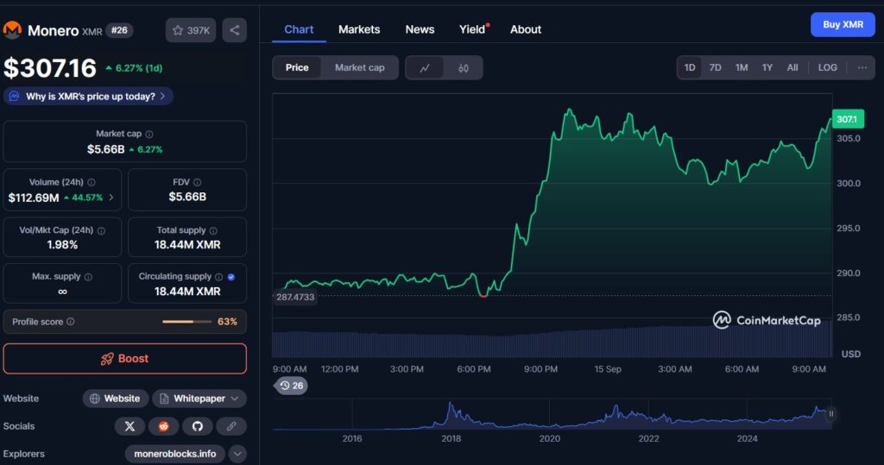884x465 pixels.
Task: Click the $5.66B market cap value
Action: [x=105, y=149]
